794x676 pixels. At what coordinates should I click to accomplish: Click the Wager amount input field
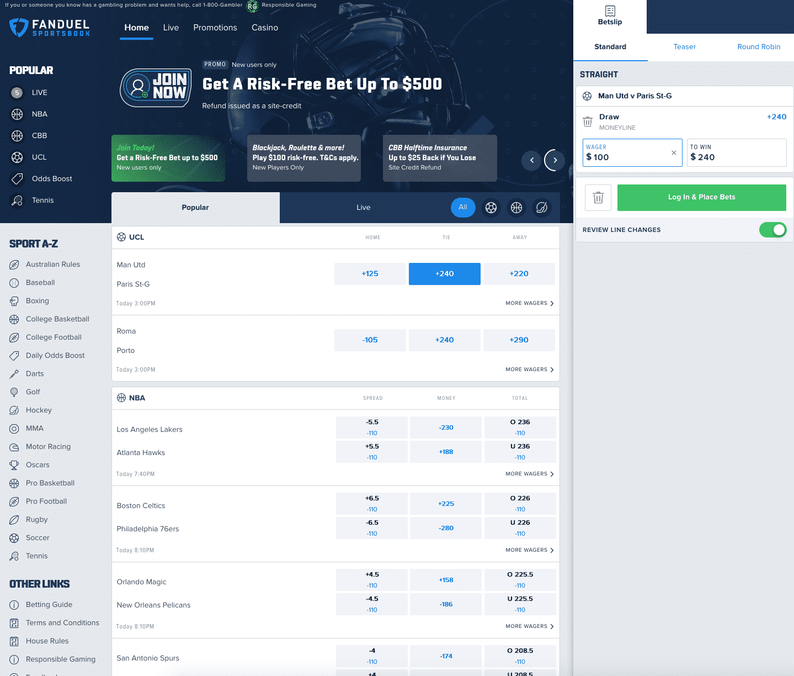[632, 152]
